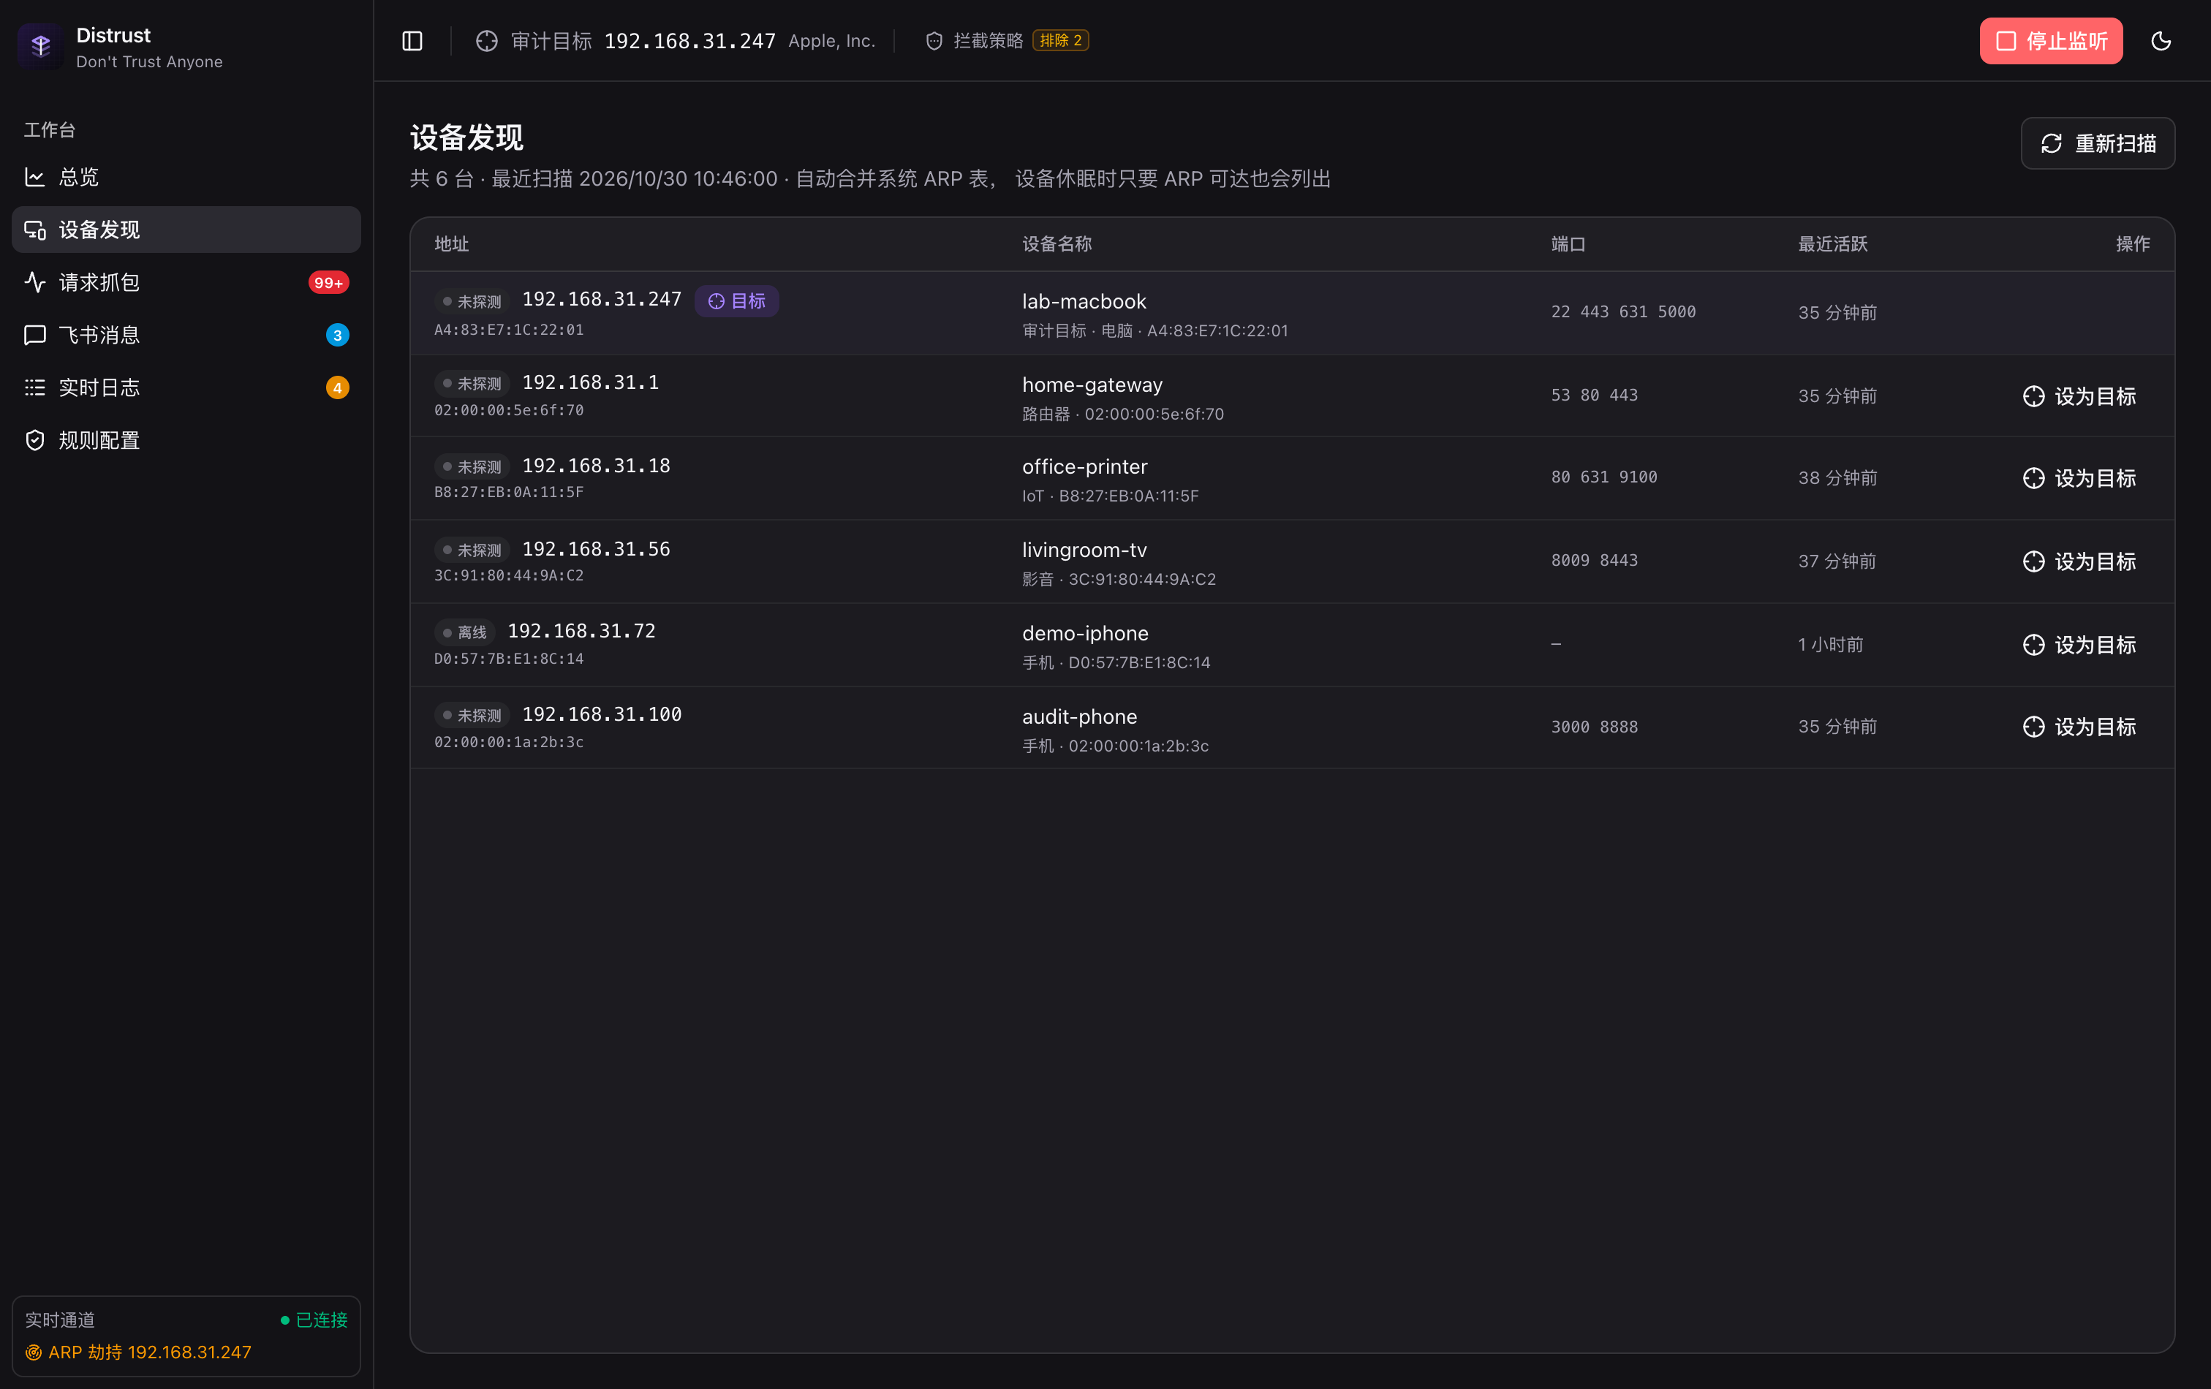The height and width of the screenshot is (1389, 2211).
Task: Select 设备发现 sidebar item
Action: pos(186,230)
